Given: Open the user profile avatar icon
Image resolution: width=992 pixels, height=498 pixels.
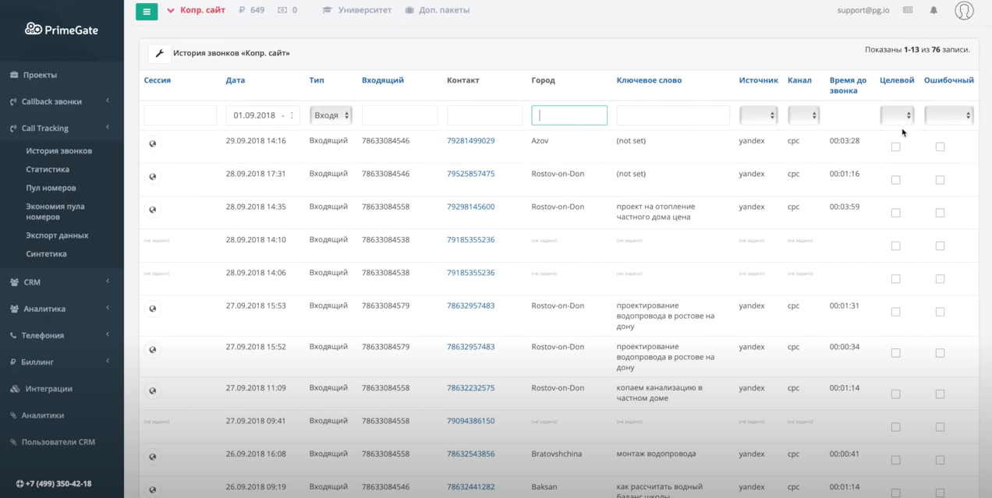Looking at the screenshot, I should pyautogui.click(x=964, y=10).
